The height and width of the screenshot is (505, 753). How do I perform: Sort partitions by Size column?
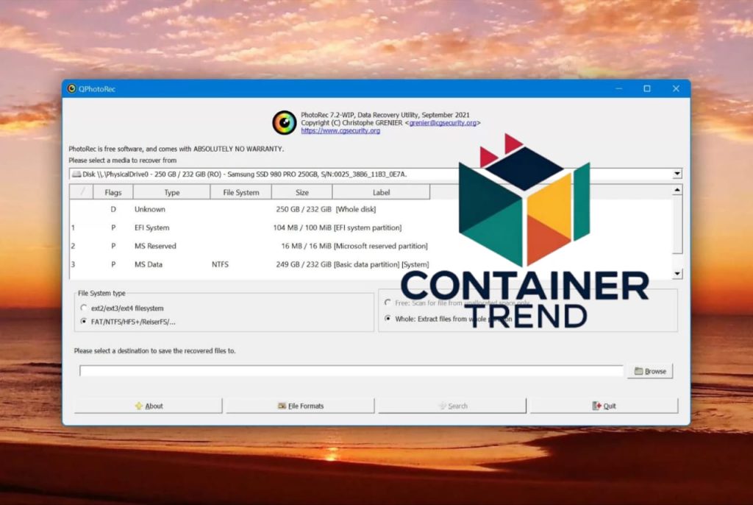tap(301, 192)
